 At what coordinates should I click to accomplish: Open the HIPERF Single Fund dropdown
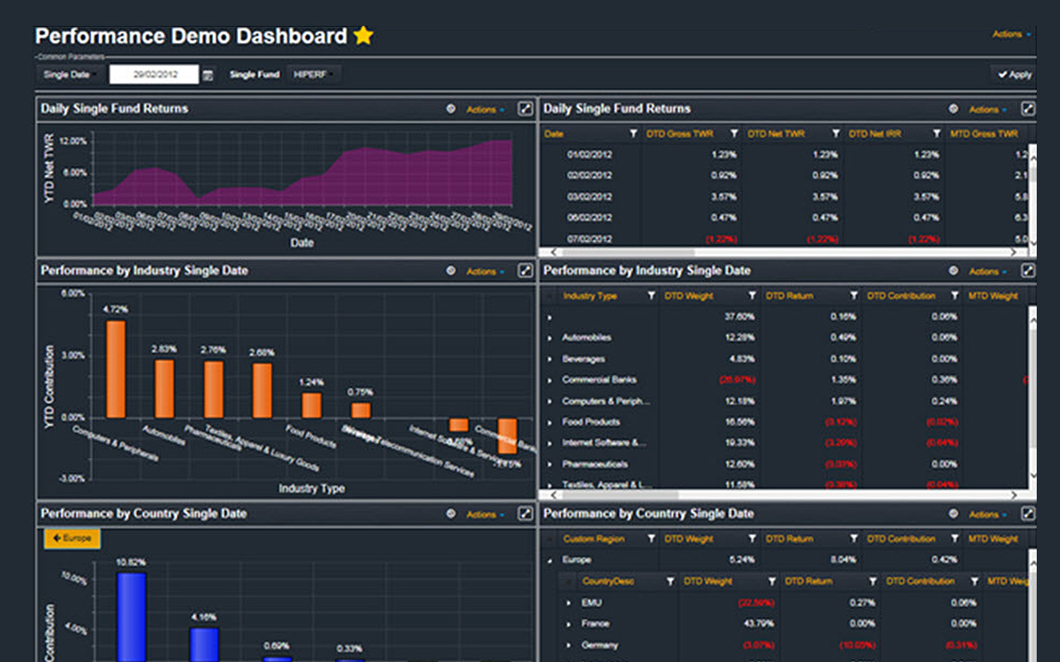click(x=313, y=74)
